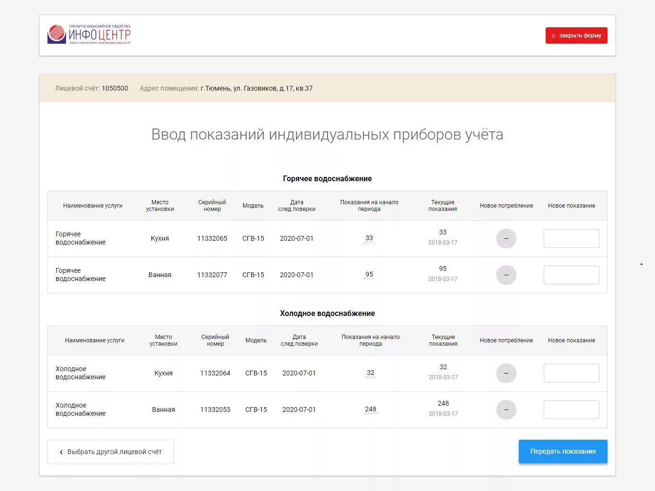Viewport: 655px width, 491px height.
Task: Click the page title 'Ввод показаний индивидуальных приборов учёта'
Action: point(327,134)
